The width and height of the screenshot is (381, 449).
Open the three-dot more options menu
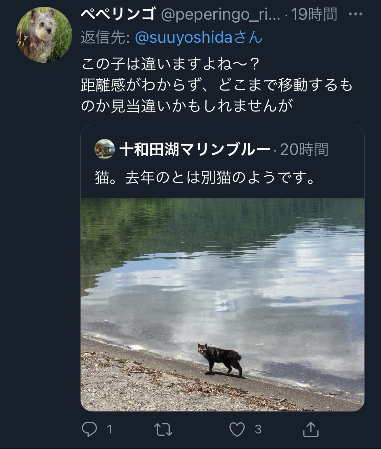point(356,14)
